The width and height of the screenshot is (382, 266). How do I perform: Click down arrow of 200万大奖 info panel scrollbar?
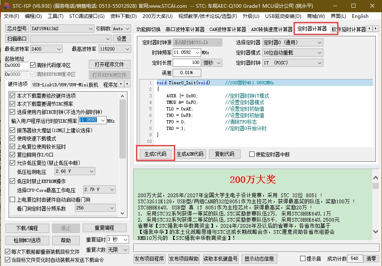375,231
